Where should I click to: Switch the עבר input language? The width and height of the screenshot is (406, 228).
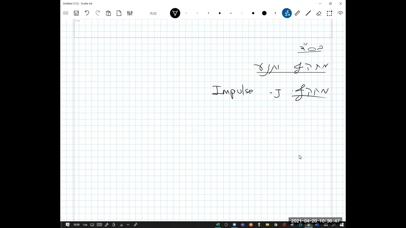click(85, 225)
